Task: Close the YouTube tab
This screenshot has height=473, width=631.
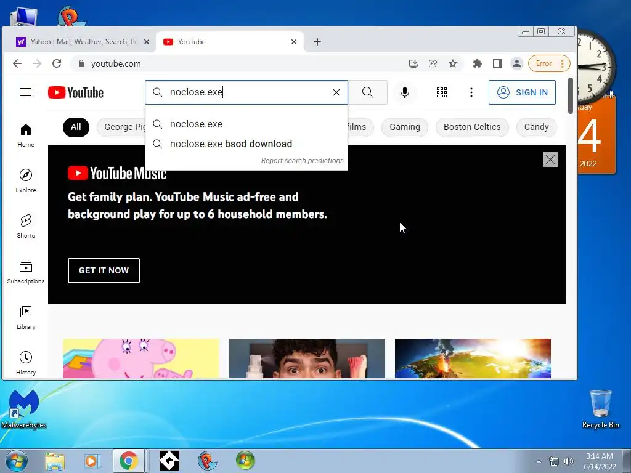Action: (294, 42)
